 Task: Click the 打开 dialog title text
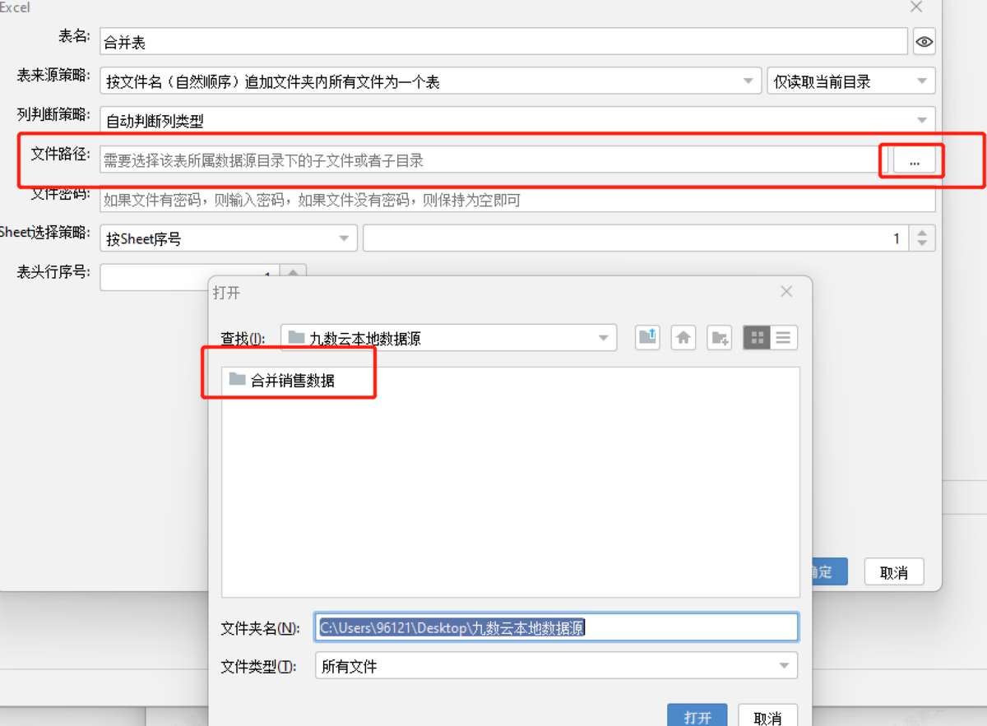pyautogui.click(x=226, y=293)
